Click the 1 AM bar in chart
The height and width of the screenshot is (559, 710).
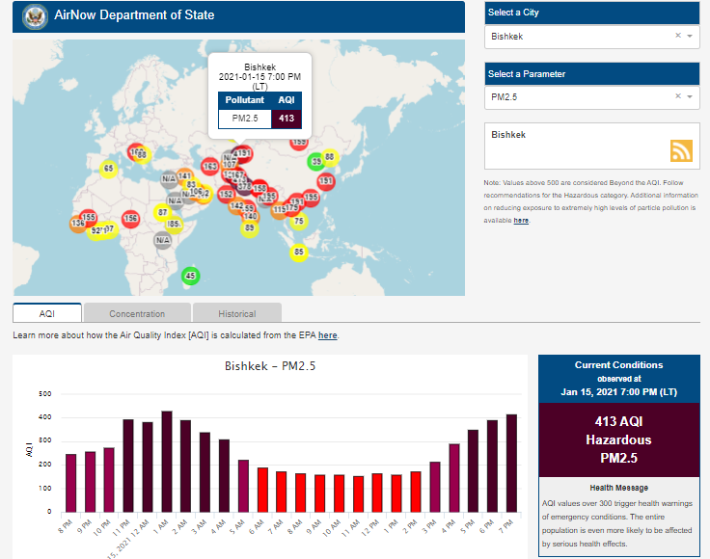coord(167,463)
